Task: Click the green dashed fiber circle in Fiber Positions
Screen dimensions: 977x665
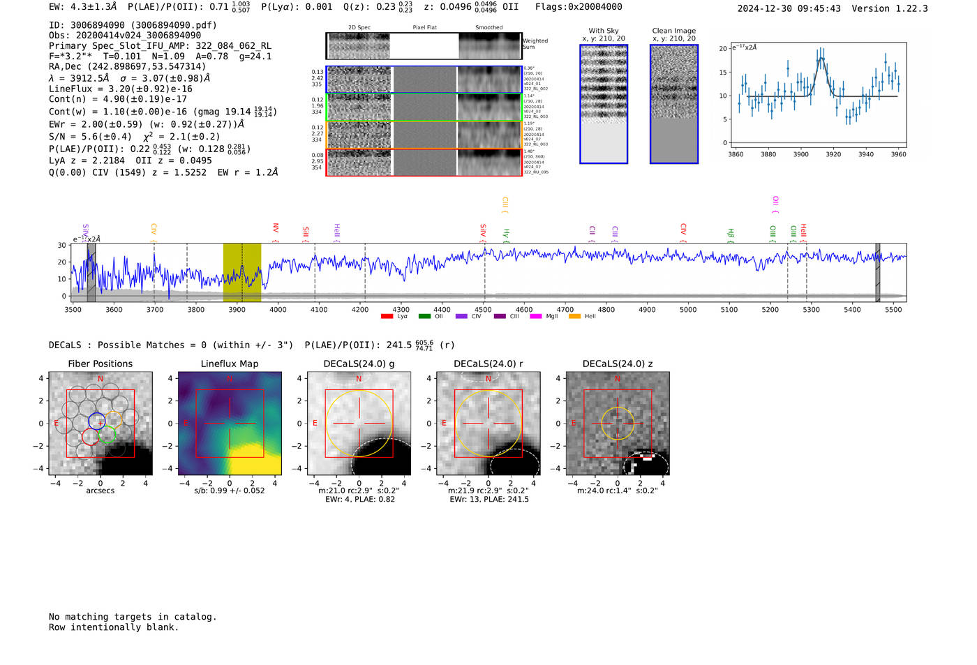Action: [x=107, y=435]
